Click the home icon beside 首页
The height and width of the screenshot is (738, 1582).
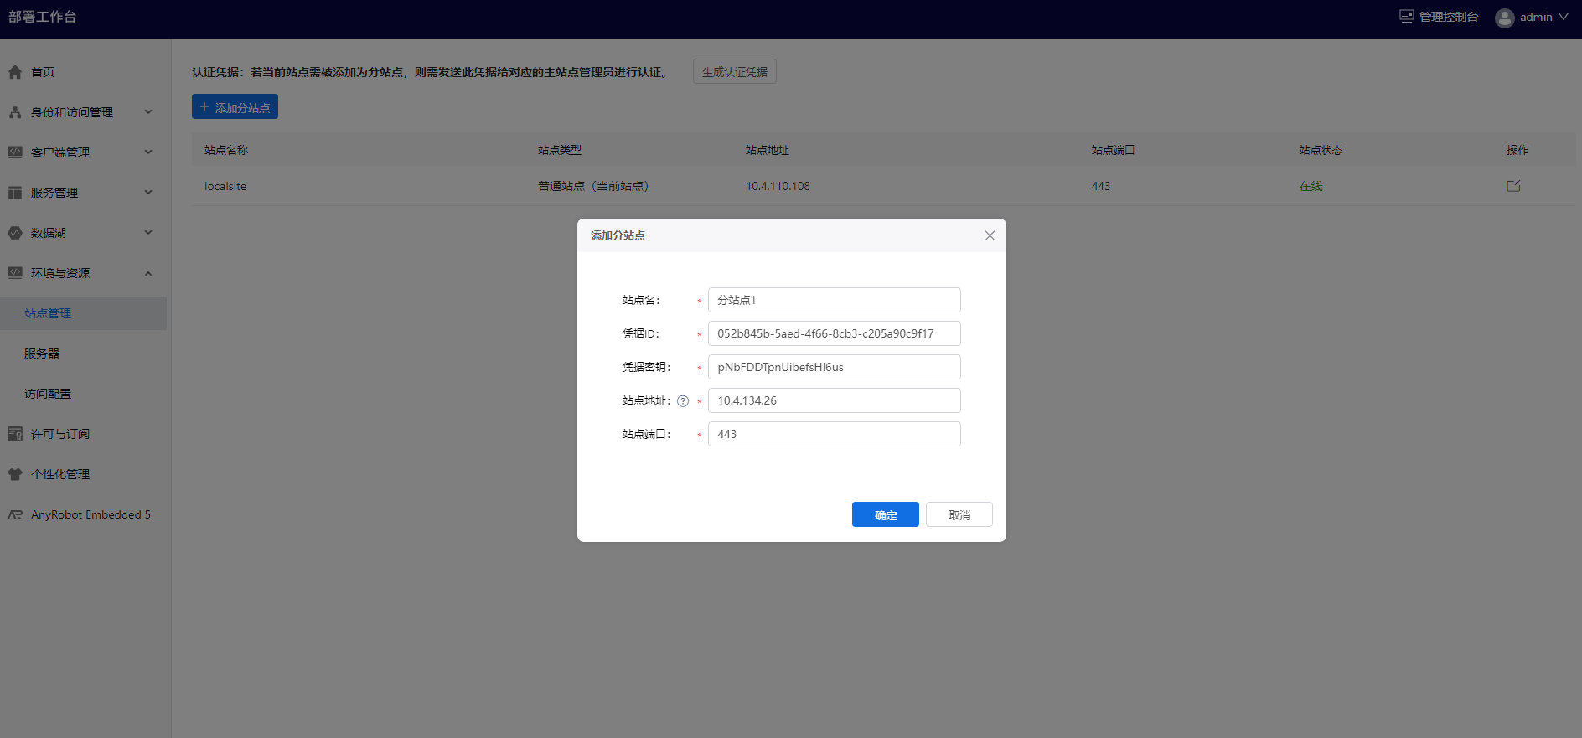click(x=15, y=72)
